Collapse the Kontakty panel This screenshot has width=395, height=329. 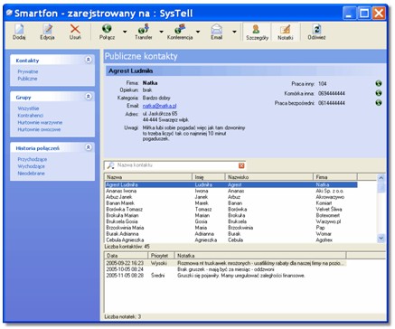tap(89, 60)
